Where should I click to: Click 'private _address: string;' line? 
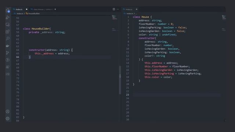[x=47, y=32]
